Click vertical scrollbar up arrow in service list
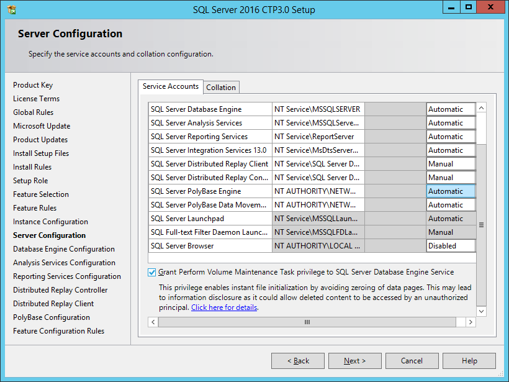Viewport: 509px width, 382px height. 481,108
